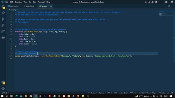
Task: Click the 23.19 taskbar clock
Action: click(x=166, y=96)
